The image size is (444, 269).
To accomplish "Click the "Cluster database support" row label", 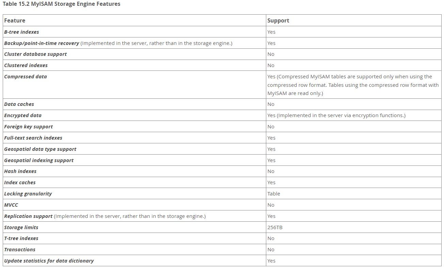I will 35,54.
